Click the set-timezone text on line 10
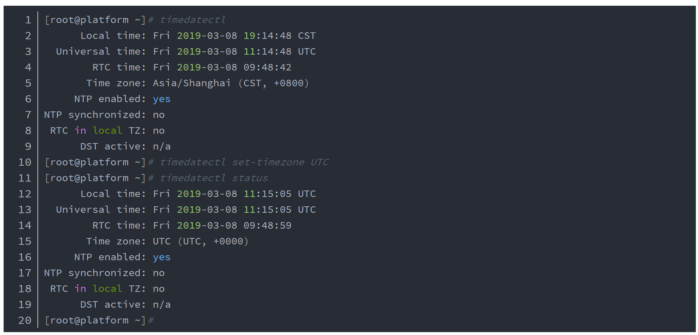The image size is (698, 335). tap(268, 162)
